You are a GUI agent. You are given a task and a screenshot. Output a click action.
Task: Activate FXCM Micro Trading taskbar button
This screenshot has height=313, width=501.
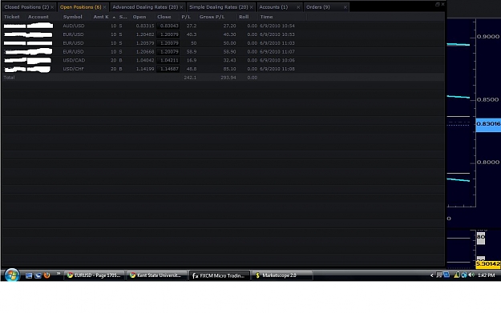point(220,275)
